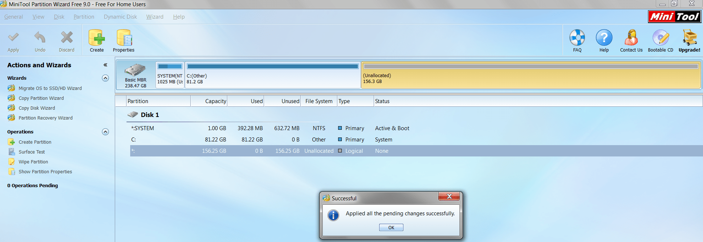
Task: Click the Type column header
Action: [x=356, y=101]
